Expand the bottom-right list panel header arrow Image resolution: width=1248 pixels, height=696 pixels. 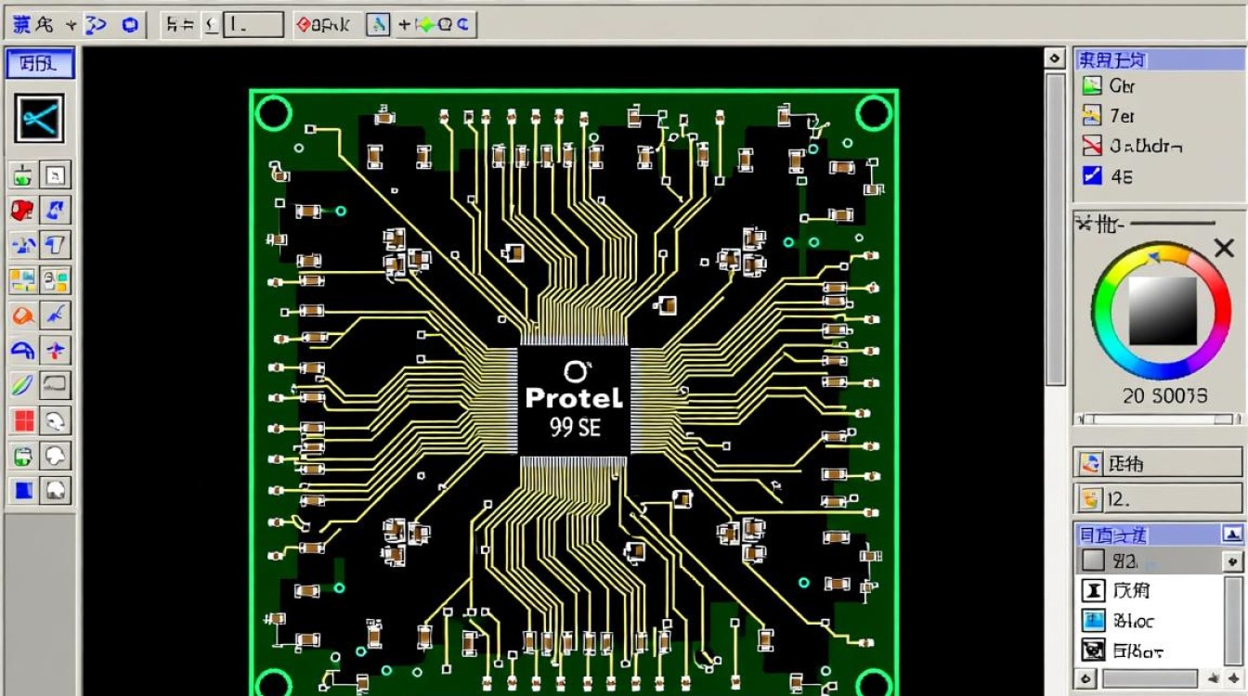pyautogui.click(x=1232, y=534)
